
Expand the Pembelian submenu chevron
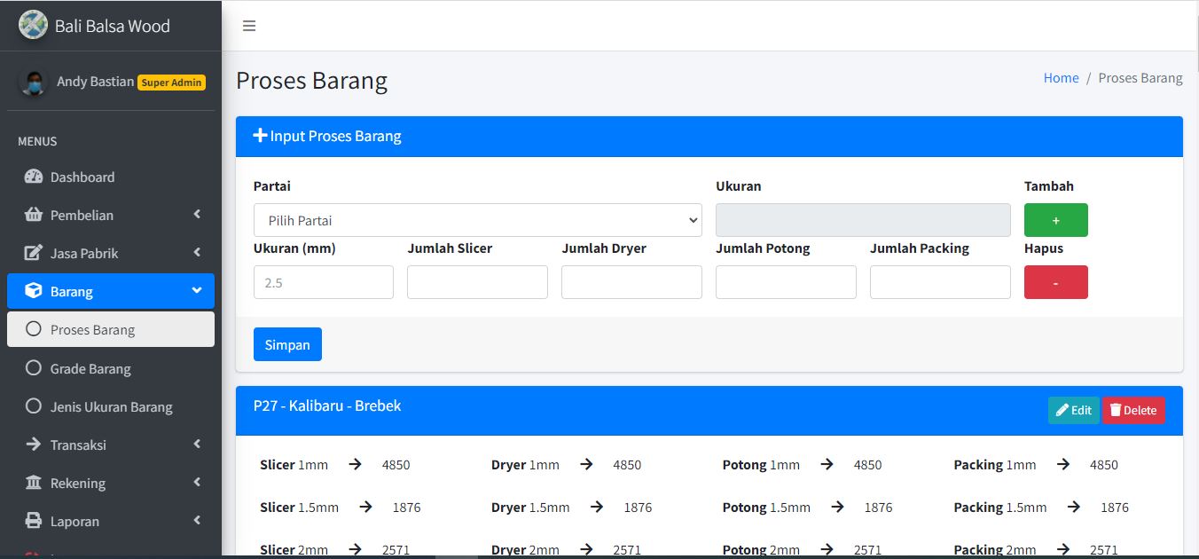coord(197,215)
